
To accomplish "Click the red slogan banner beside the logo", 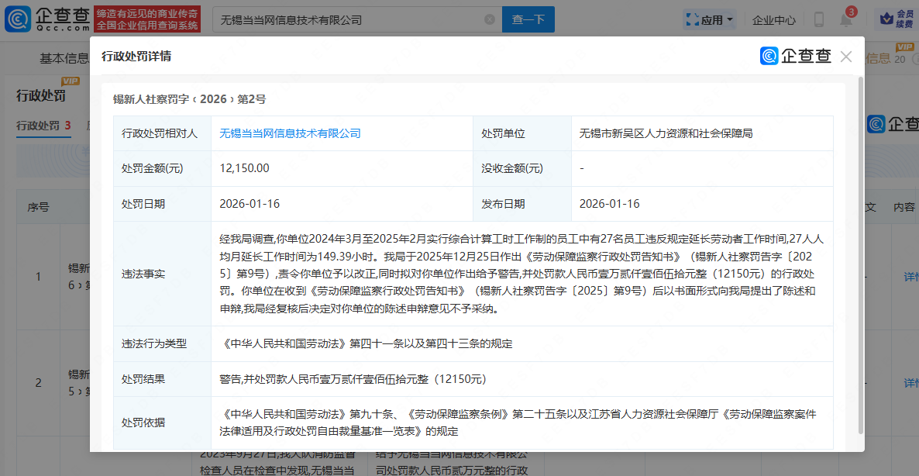I will [147, 19].
